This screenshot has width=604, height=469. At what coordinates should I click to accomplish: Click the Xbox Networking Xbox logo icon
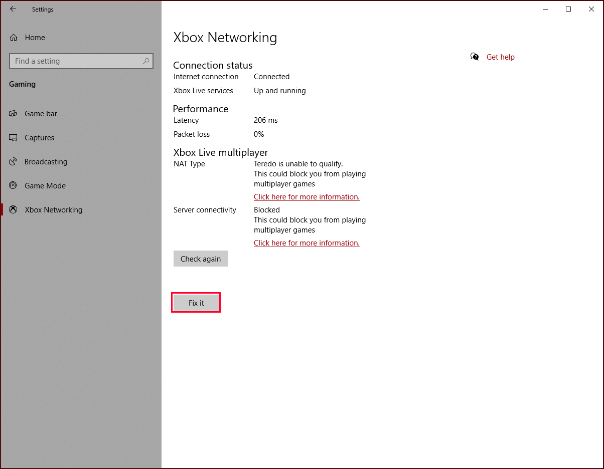(14, 210)
